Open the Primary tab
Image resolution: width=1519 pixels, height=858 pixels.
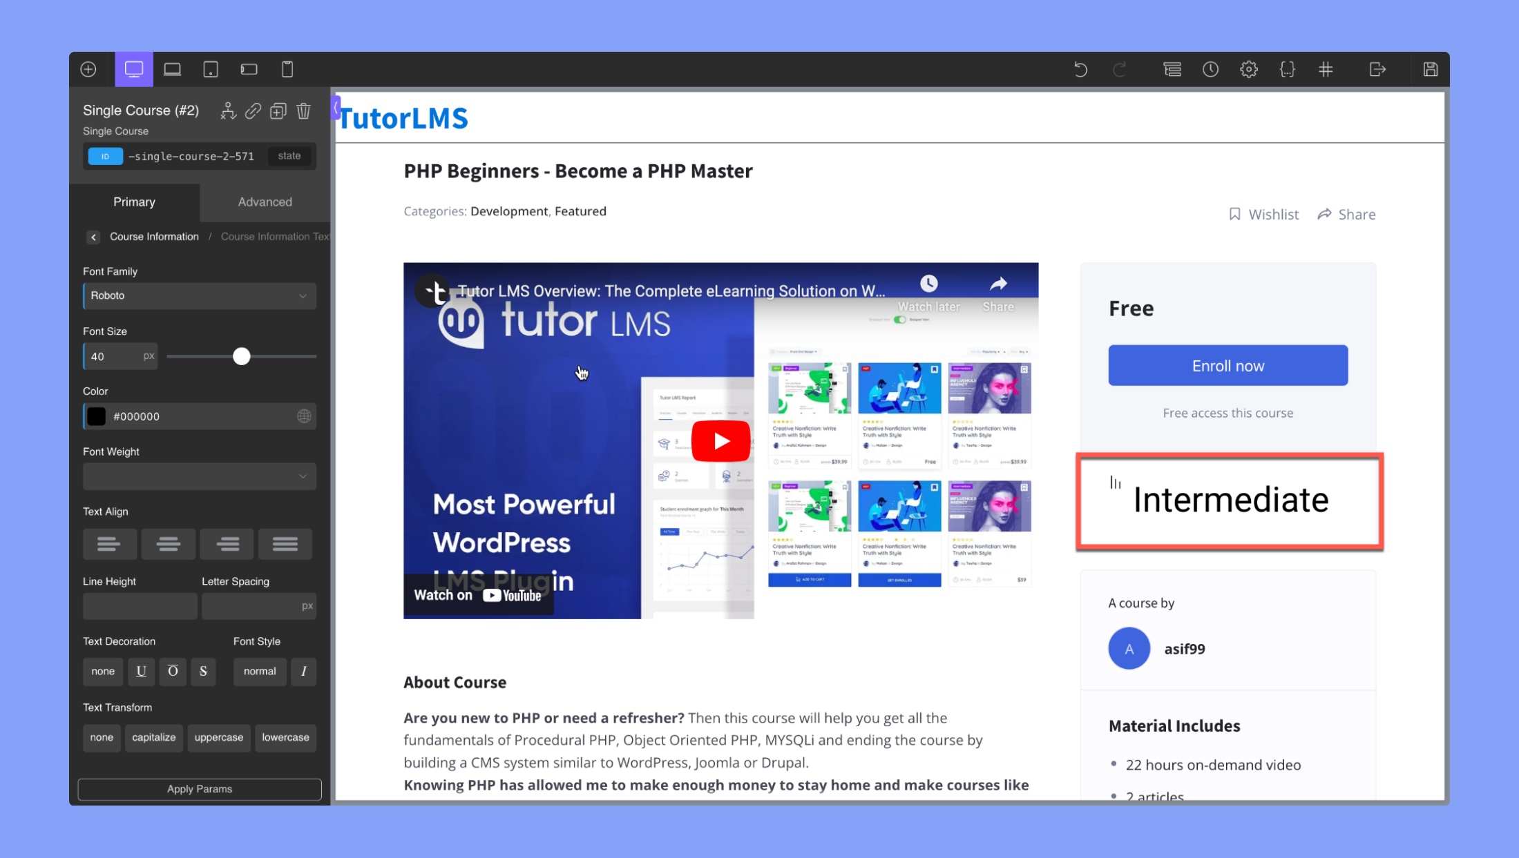[134, 202]
